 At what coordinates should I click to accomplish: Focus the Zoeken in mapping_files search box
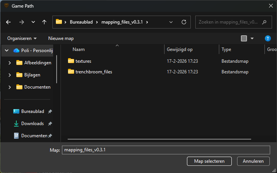click(234, 22)
